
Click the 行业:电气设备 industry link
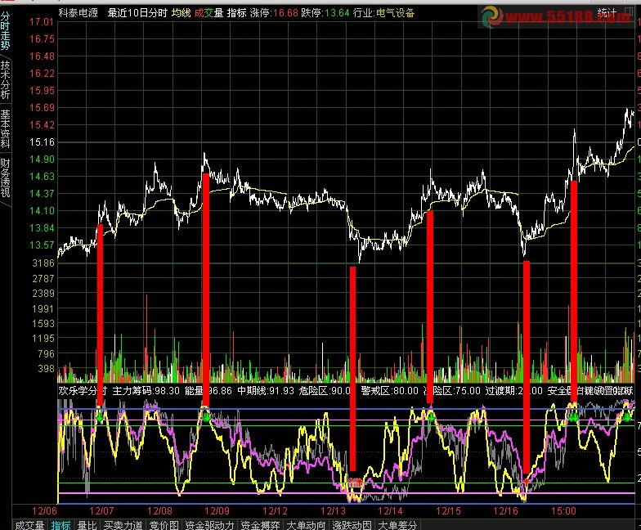384,13
